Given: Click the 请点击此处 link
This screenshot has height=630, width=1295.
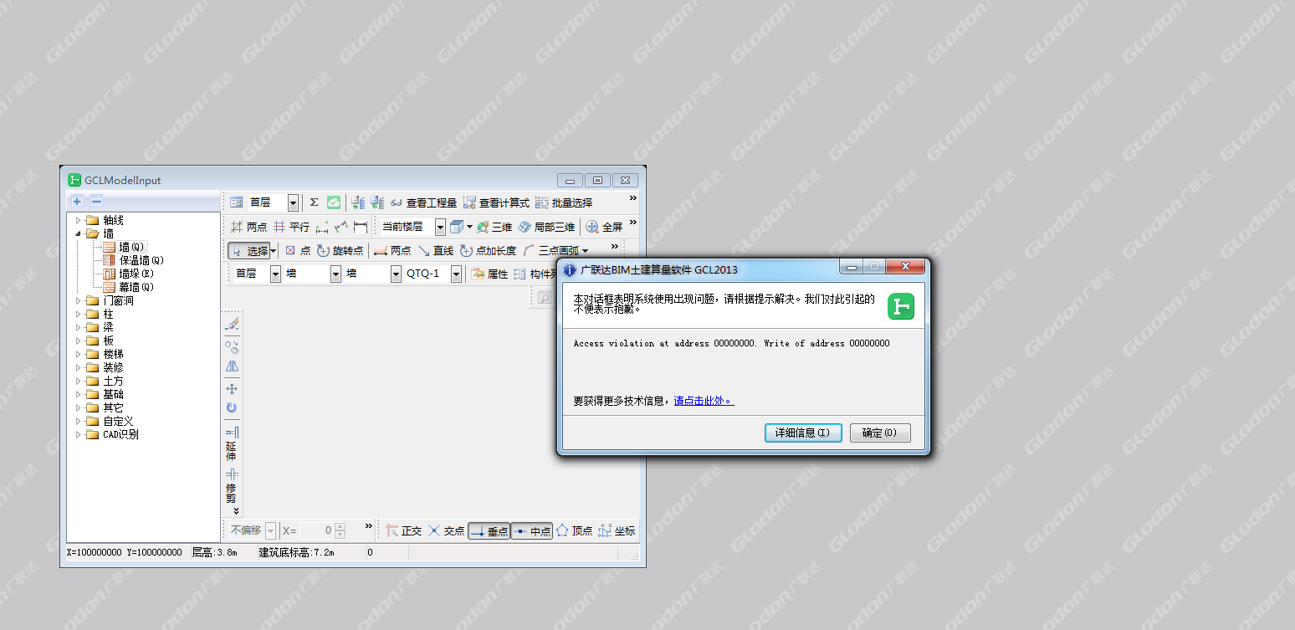Looking at the screenshot, I should (x=704, y=401).
